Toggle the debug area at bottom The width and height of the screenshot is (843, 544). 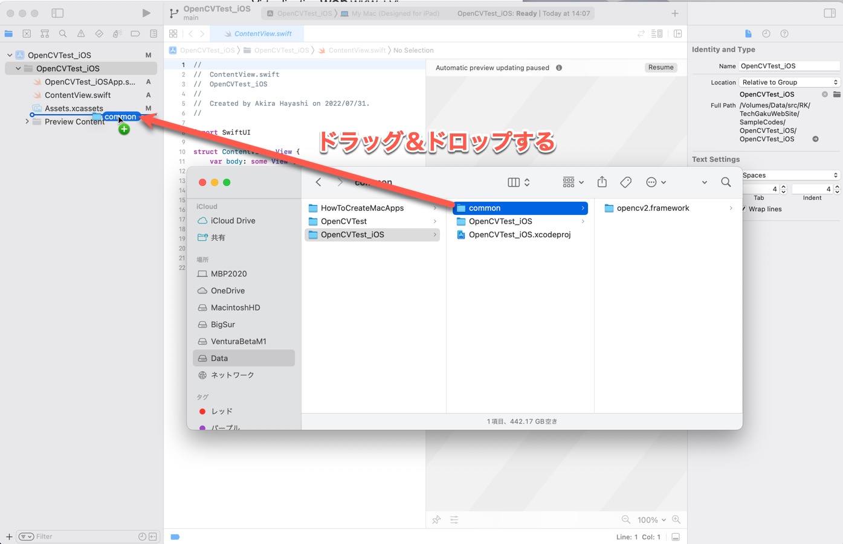click(676, 537)
